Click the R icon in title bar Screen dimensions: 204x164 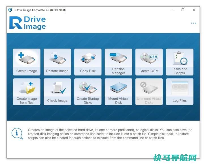pos(10,10)
